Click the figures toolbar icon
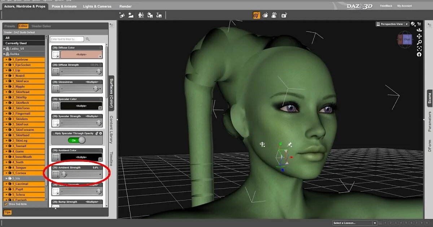433x227 pixels. (141, 15)
